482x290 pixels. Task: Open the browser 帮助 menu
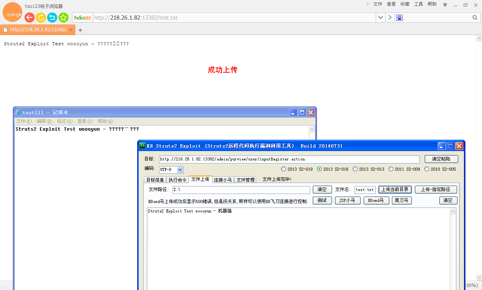point(432,4)
